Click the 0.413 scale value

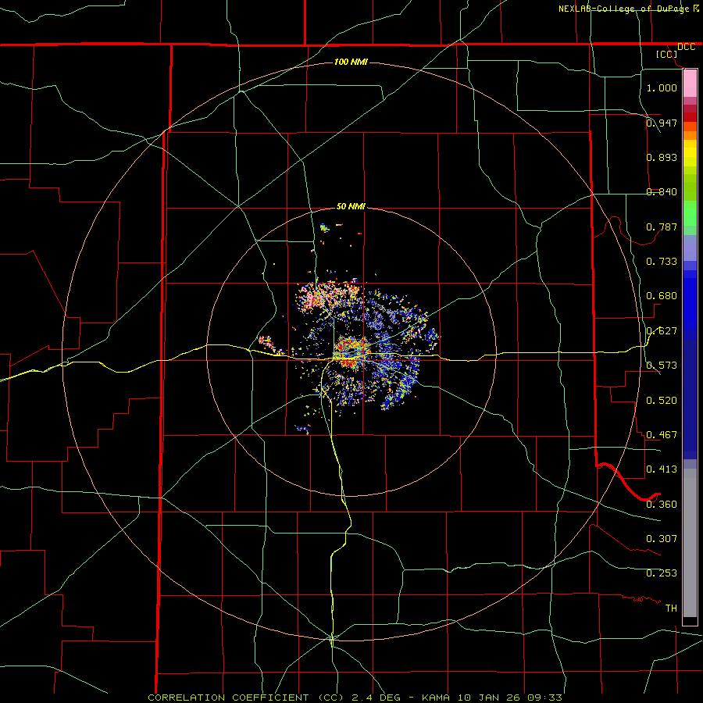click(662, 469)
